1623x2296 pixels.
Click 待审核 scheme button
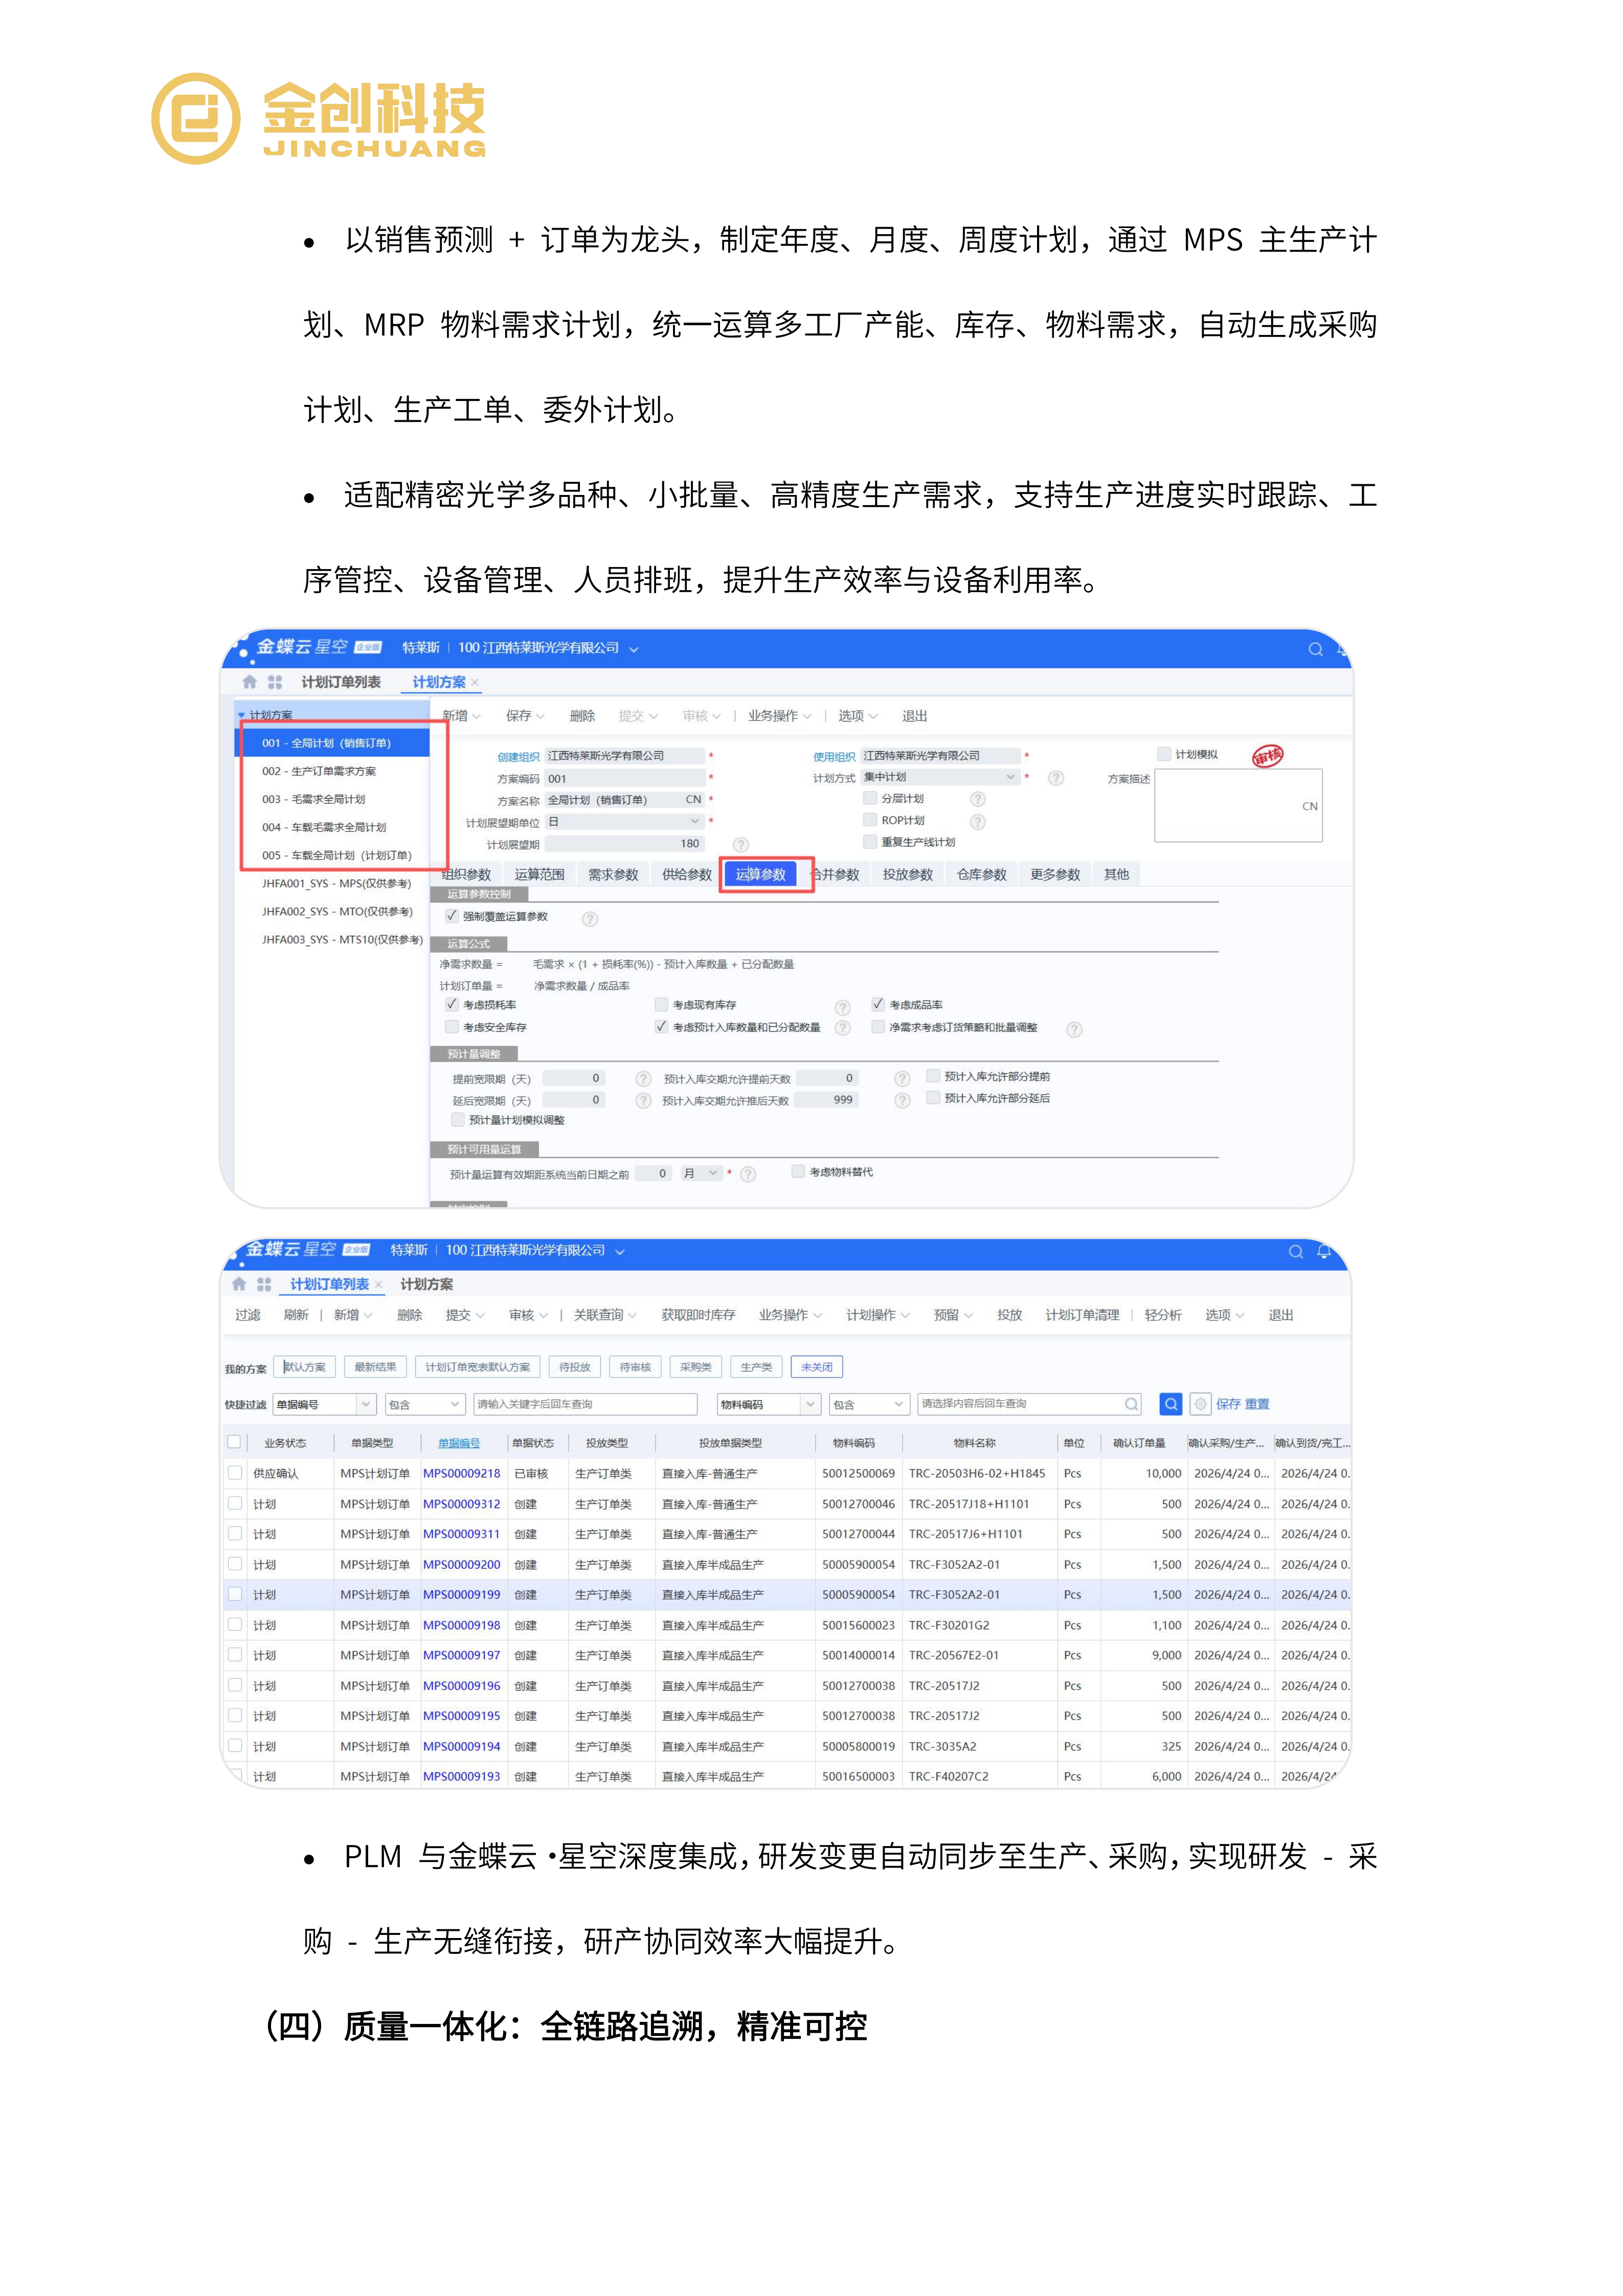click(635, 1367)
